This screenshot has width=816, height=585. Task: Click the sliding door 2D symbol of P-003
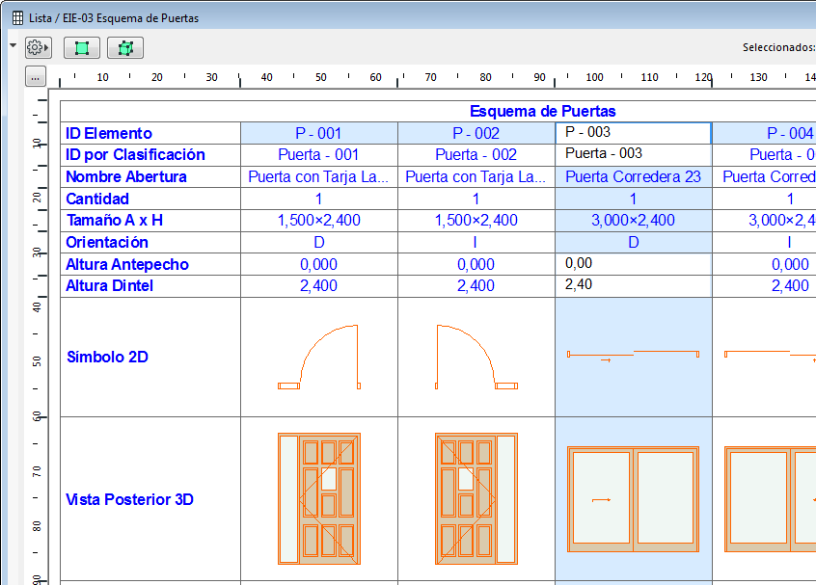click(633, 357)
